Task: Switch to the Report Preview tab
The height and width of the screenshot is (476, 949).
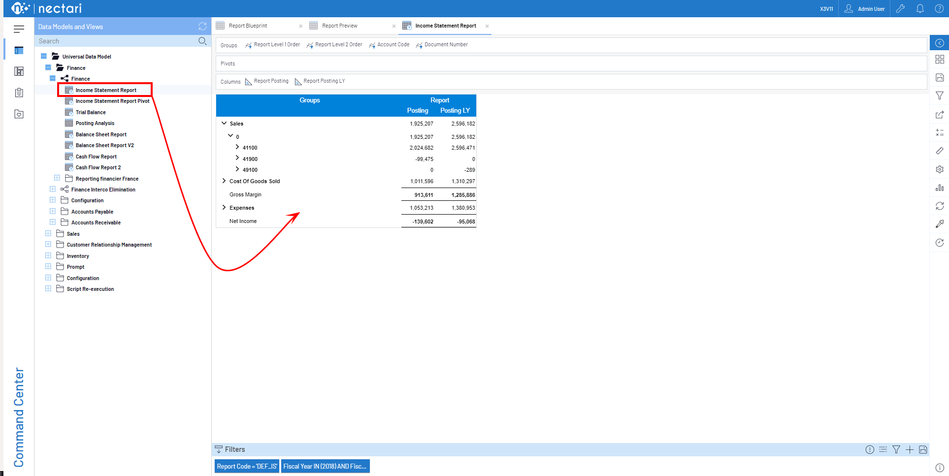Action: click(x=339, y=26)
